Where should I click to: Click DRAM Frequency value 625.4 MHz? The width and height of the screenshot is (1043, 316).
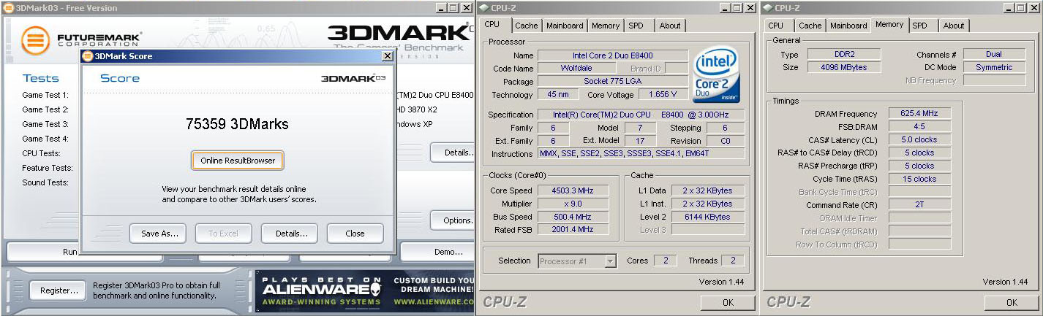point(919,113)
